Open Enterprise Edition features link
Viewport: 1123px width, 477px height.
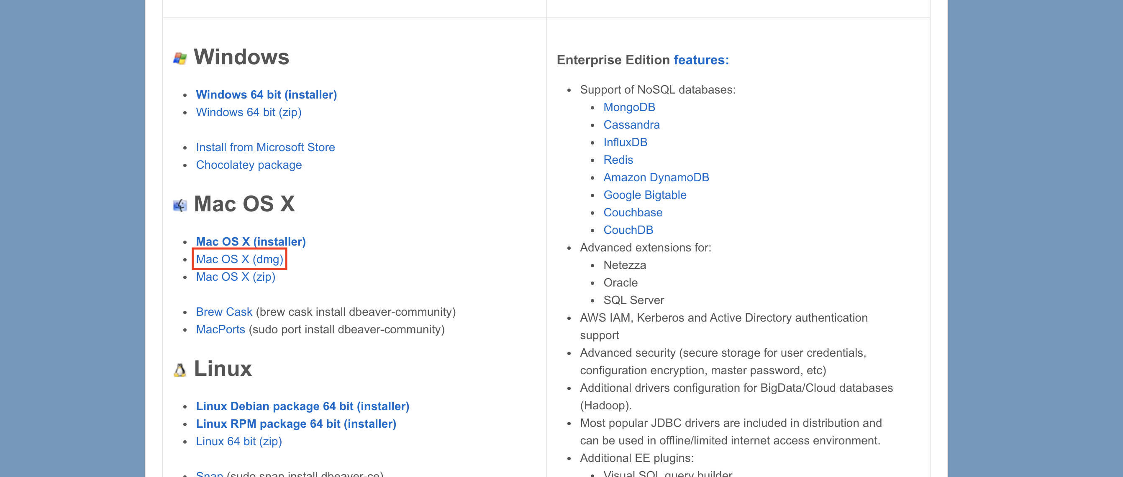click(700, 60)
